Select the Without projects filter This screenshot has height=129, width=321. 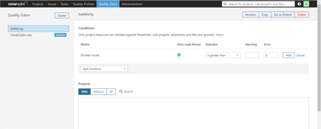[98, 92]
